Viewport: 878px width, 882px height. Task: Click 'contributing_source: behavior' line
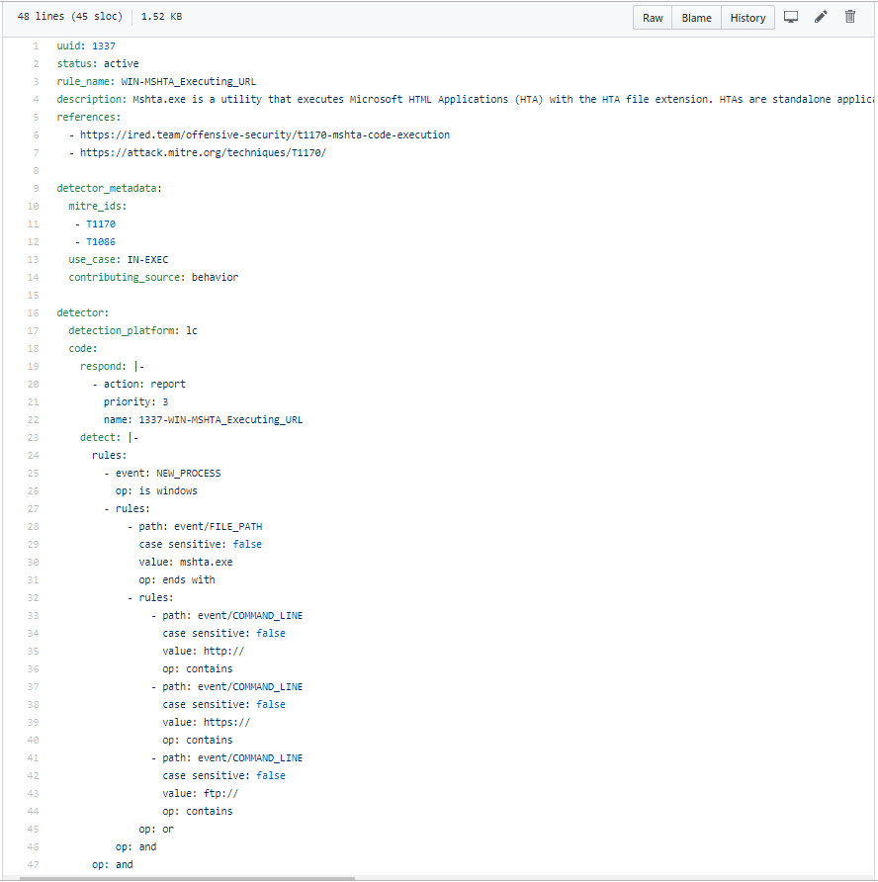[153, 277]
